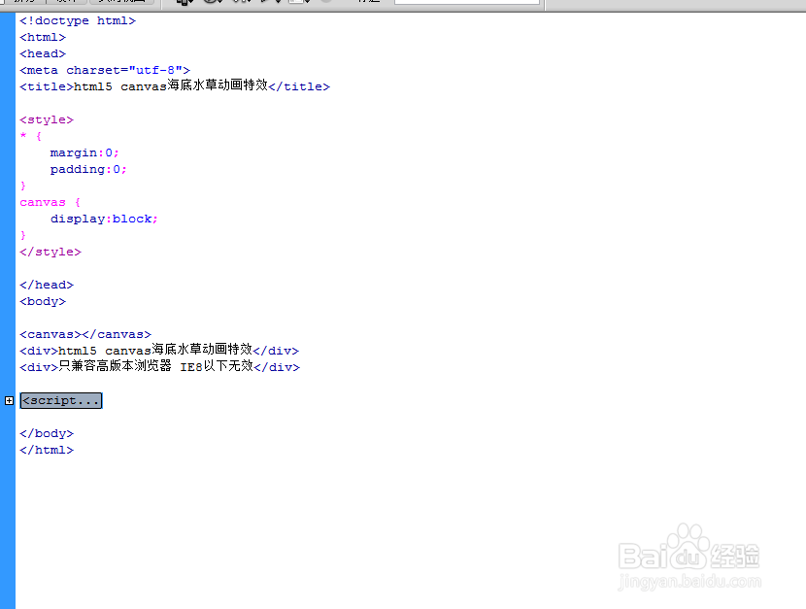Click the "canvas {" selector line
Image resolution: width=806 pixels, height=609 pixels.
click(x=50, y=202)
